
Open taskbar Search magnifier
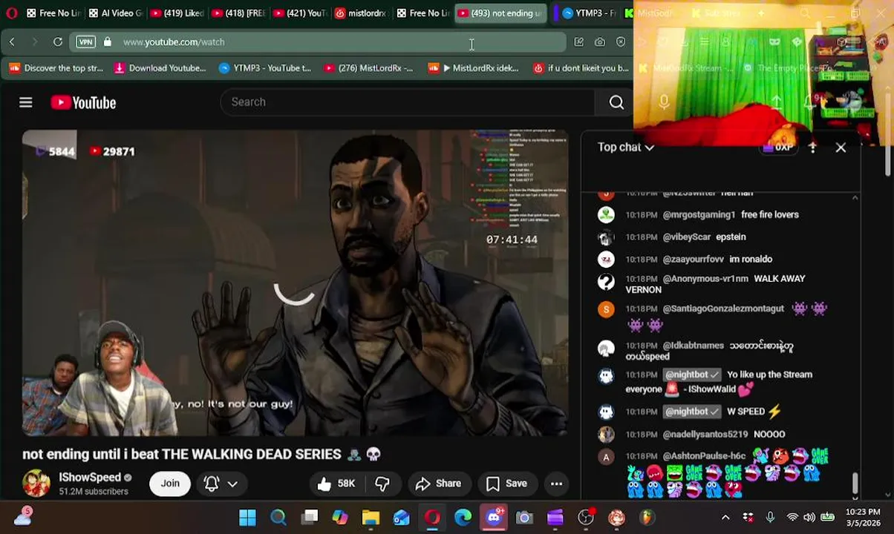click(278, 518)
